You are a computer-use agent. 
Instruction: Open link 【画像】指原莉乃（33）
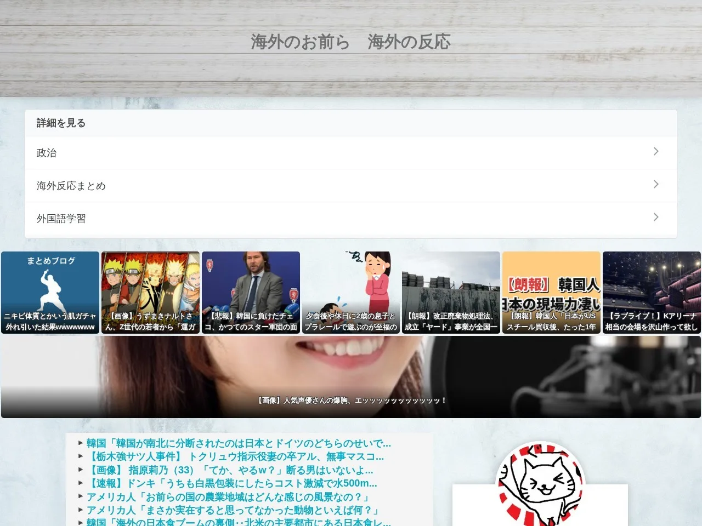point(230,470)
